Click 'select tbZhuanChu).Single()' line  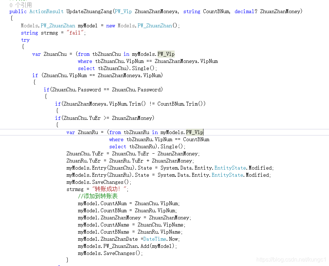pyautogui.click(x=117, y=68)
